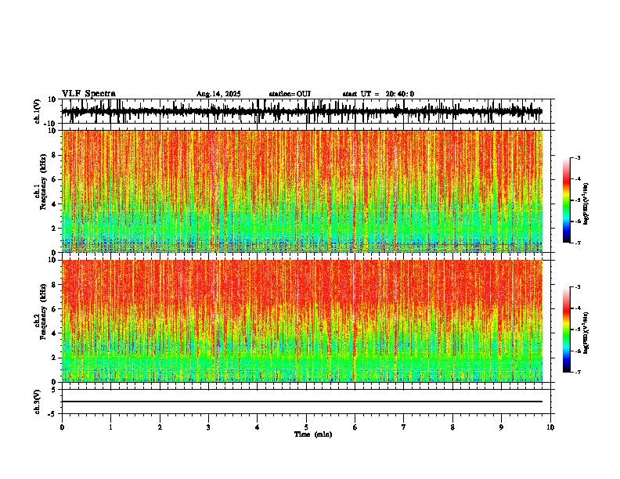Click the ch.2 spectrogram panel
The image size is (620, 479).
click(x=302, y=321)
